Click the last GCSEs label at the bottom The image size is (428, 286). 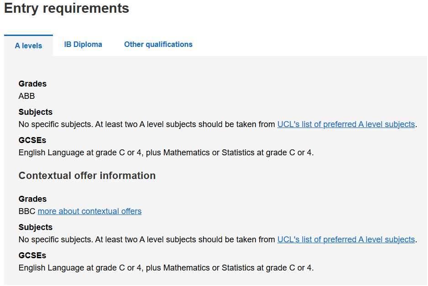point(32,255)
